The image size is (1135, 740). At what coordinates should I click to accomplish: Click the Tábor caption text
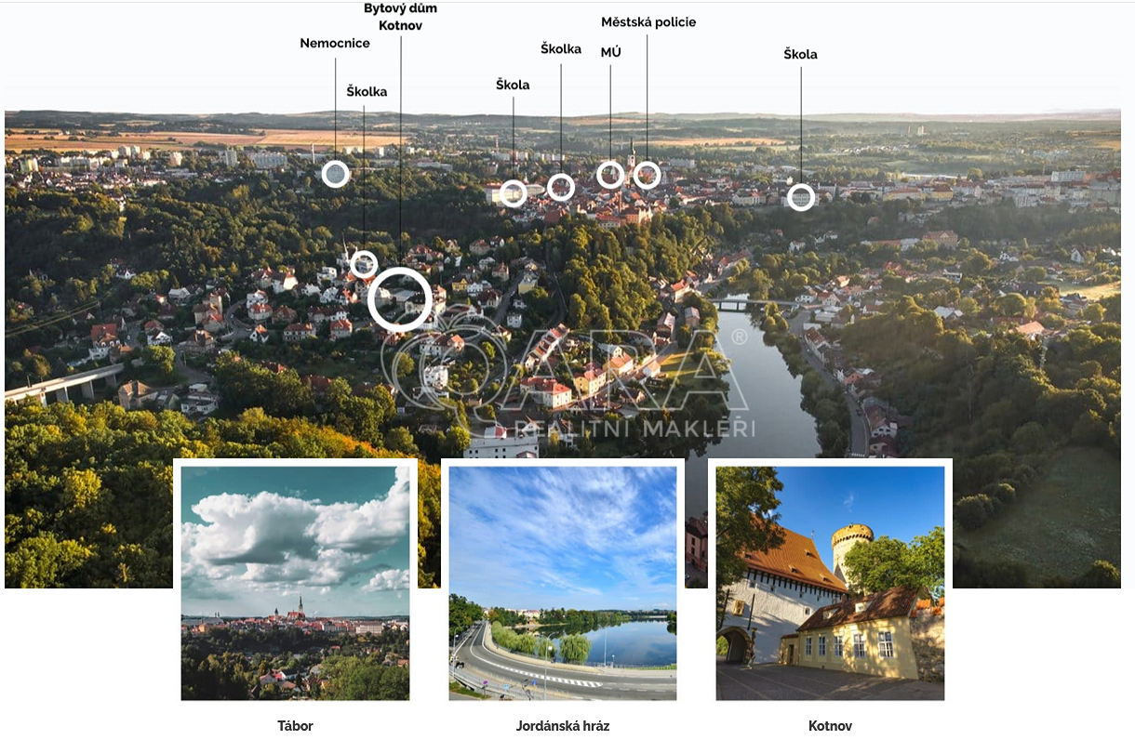point(295,726)
